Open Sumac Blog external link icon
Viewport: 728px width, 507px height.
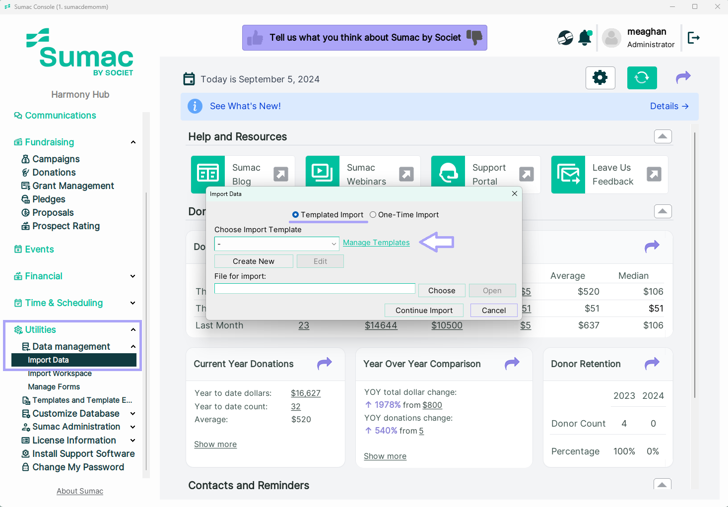(x=281, y=174)
